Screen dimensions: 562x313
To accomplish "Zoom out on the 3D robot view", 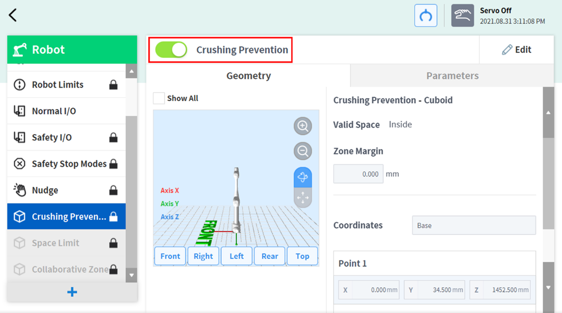I will (302, 151).
